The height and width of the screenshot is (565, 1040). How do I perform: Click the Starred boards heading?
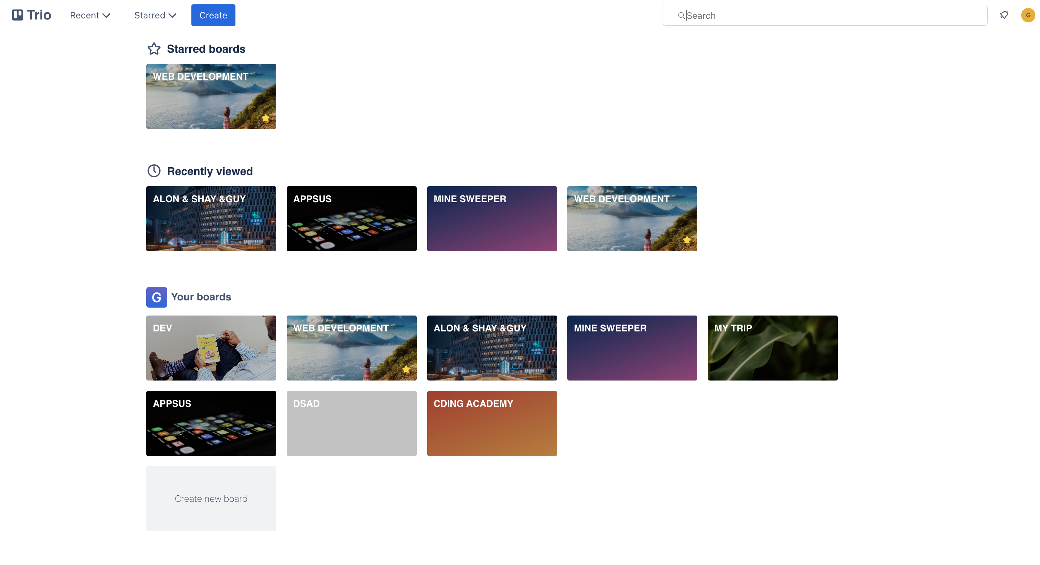[206, 49]
